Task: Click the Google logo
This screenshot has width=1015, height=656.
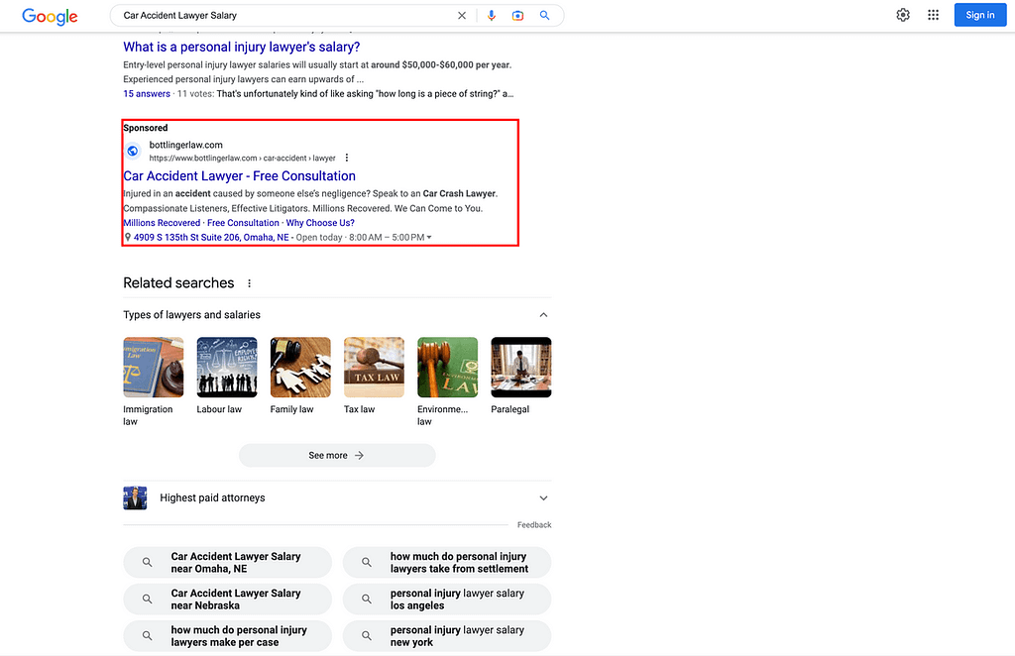Action: (x=50, y=16)
